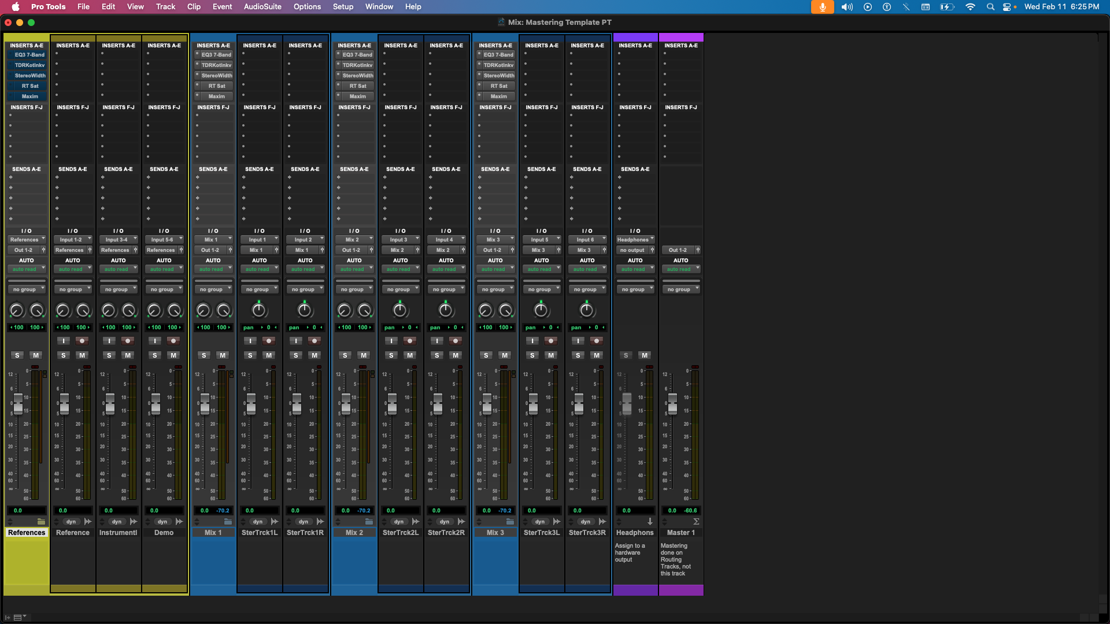Click the Sigma icon on Master 1 track

[x=697, y=522]
